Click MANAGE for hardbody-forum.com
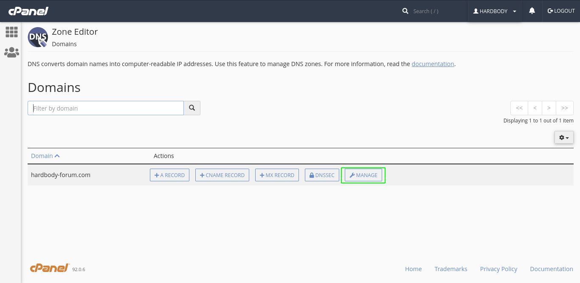The width and height of the screenshot is (580, 283). pos(363,175)
